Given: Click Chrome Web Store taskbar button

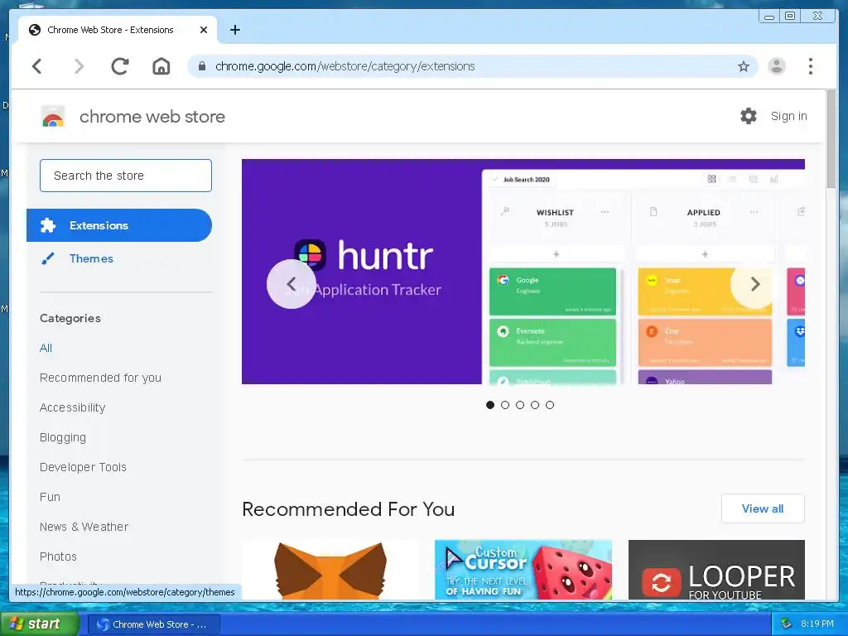Looking at the screenshot, I should tap(153, 624).
